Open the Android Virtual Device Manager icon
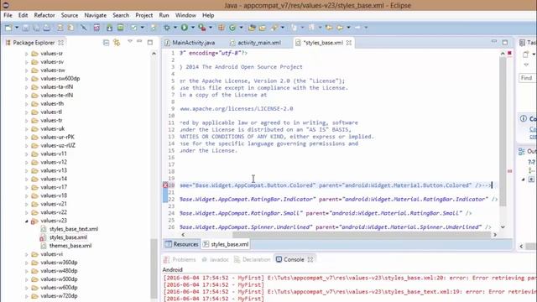The height and width of the screenshot is (302, 537). coord(120,28)
